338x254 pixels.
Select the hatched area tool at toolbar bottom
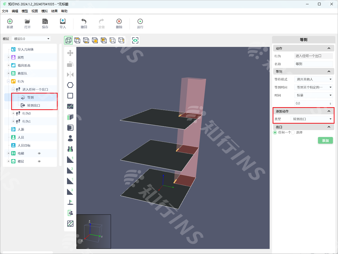[x=70, y=224]
